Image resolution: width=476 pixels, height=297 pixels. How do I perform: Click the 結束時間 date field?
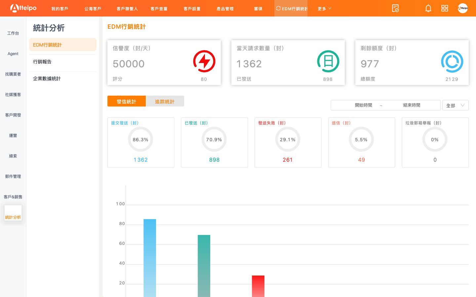412,105
